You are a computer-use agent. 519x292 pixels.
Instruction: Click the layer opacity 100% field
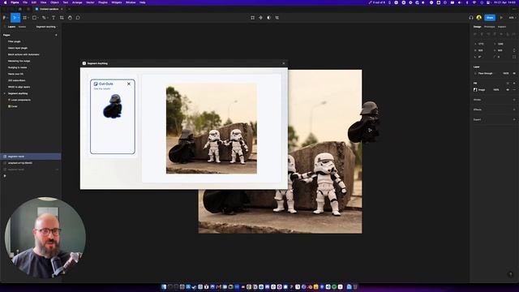pyautogui.click(x=506, y=73)
